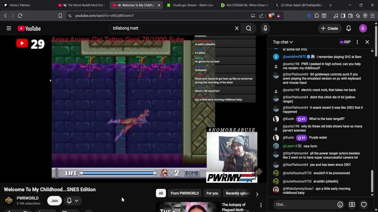Open @WhiteSammySosa1 chat author name

298,189
